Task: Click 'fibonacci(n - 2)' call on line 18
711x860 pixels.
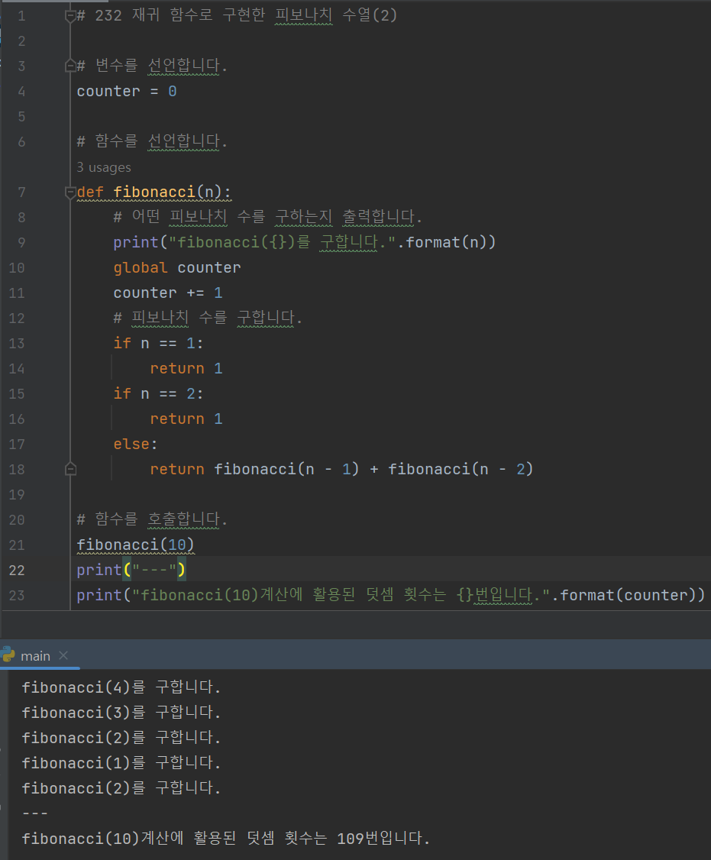Action: point(461,470)
